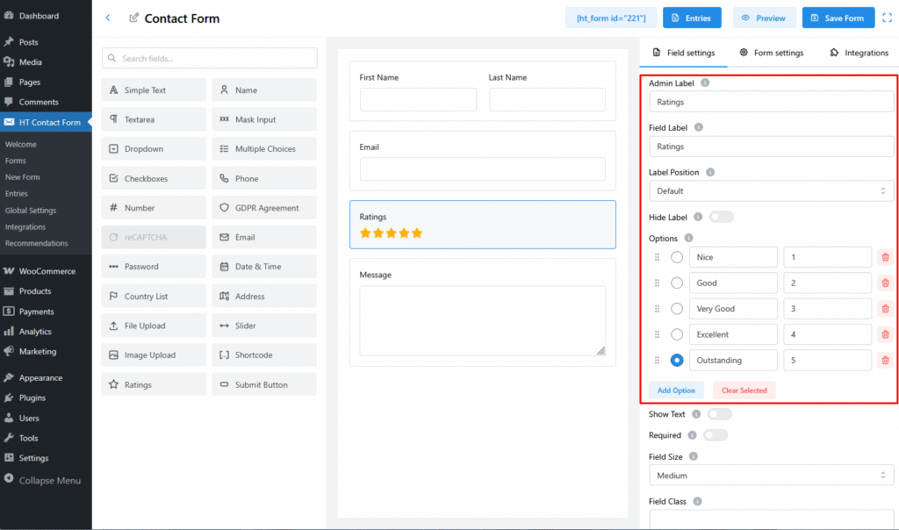
Task: Click the Add Option button
Action: coord(676,390)
